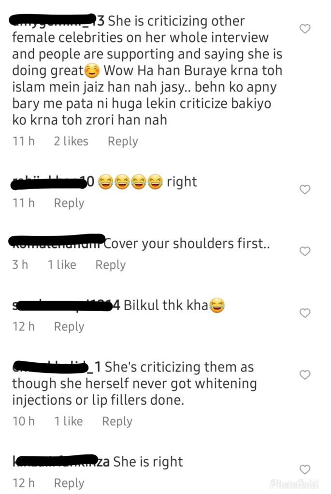The image size is (331, 494).
Task: Reply to the laughing emojis 'right' comment
Action: 69,203
